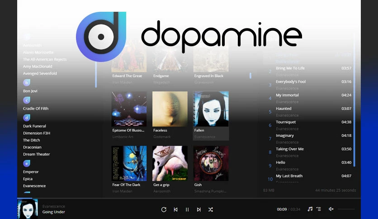This screenshot has height=219, width=378.
Task: Jump to letter b in artist list
Action: coord(27,82)
